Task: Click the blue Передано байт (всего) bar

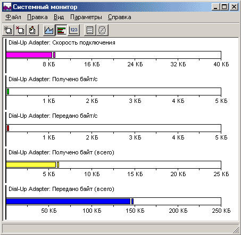Action: click(x=68, y=202)
